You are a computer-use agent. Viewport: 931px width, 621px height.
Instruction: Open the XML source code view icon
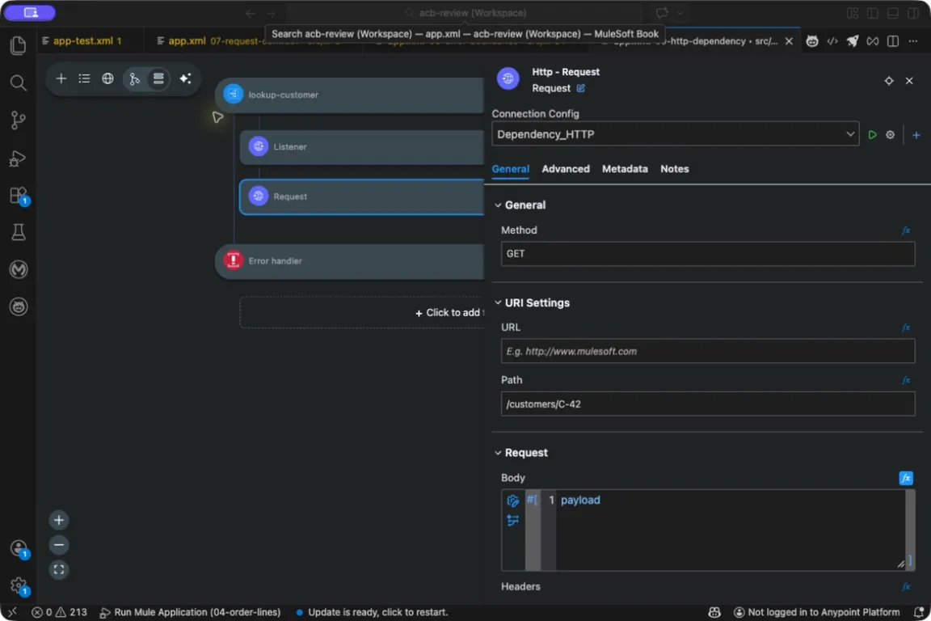click(x=832, y=41)
